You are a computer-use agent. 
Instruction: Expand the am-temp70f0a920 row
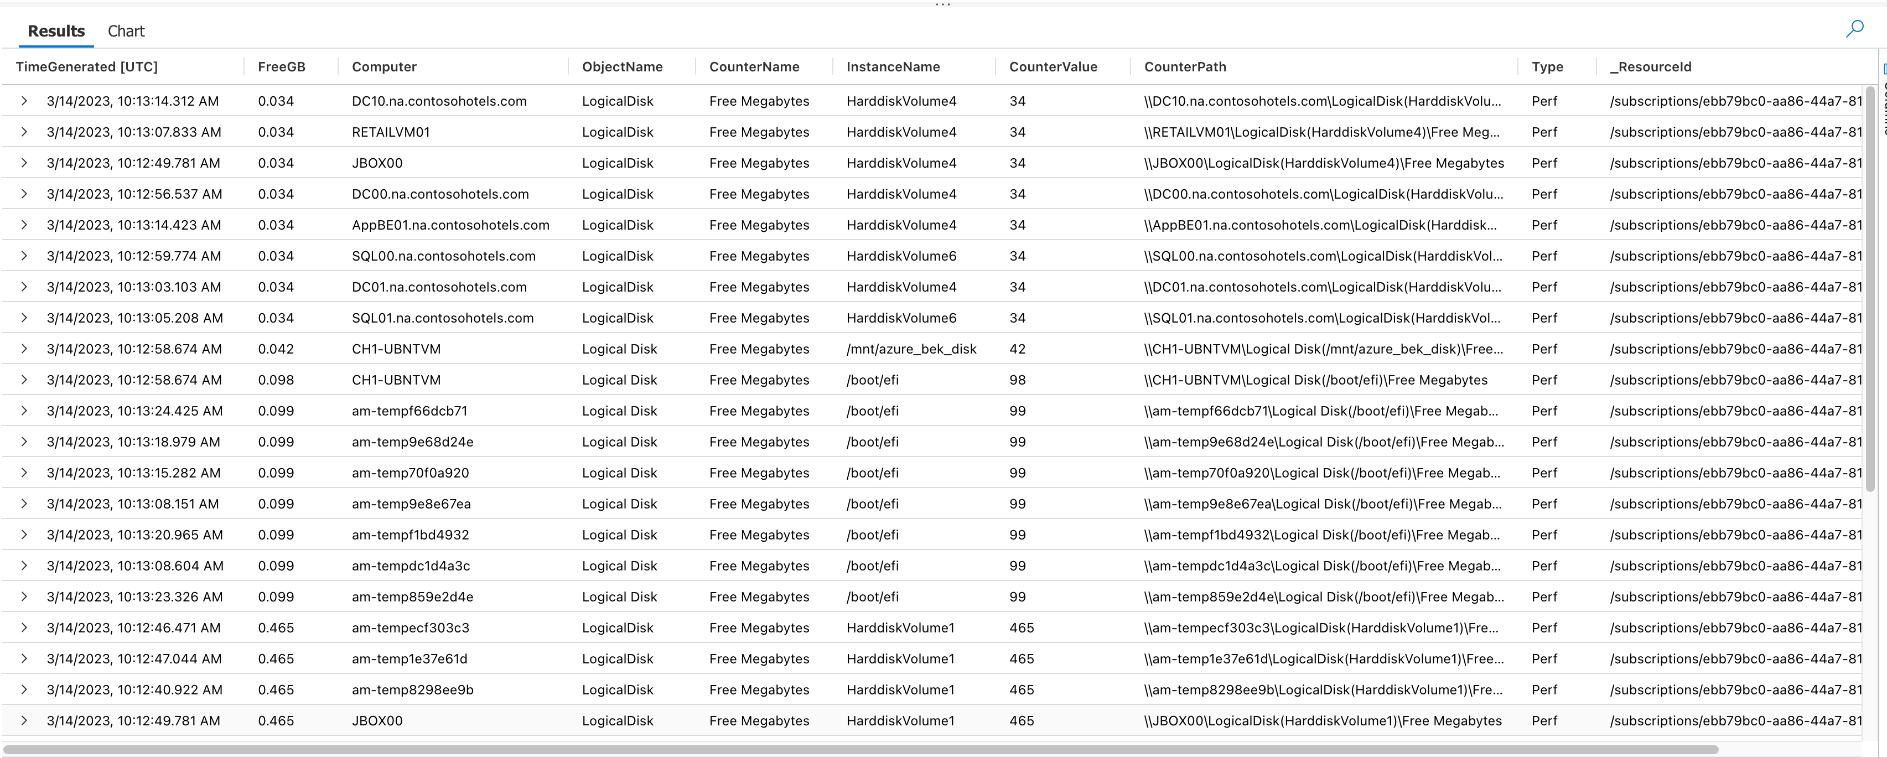click(24, 473)
